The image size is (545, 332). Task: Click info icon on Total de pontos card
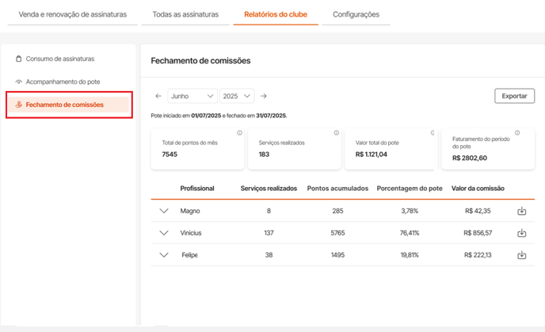pyautogui.click(x=239, y=133)
